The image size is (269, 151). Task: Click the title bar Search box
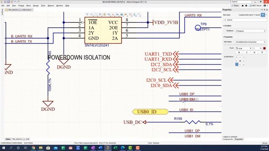(240, 2)
